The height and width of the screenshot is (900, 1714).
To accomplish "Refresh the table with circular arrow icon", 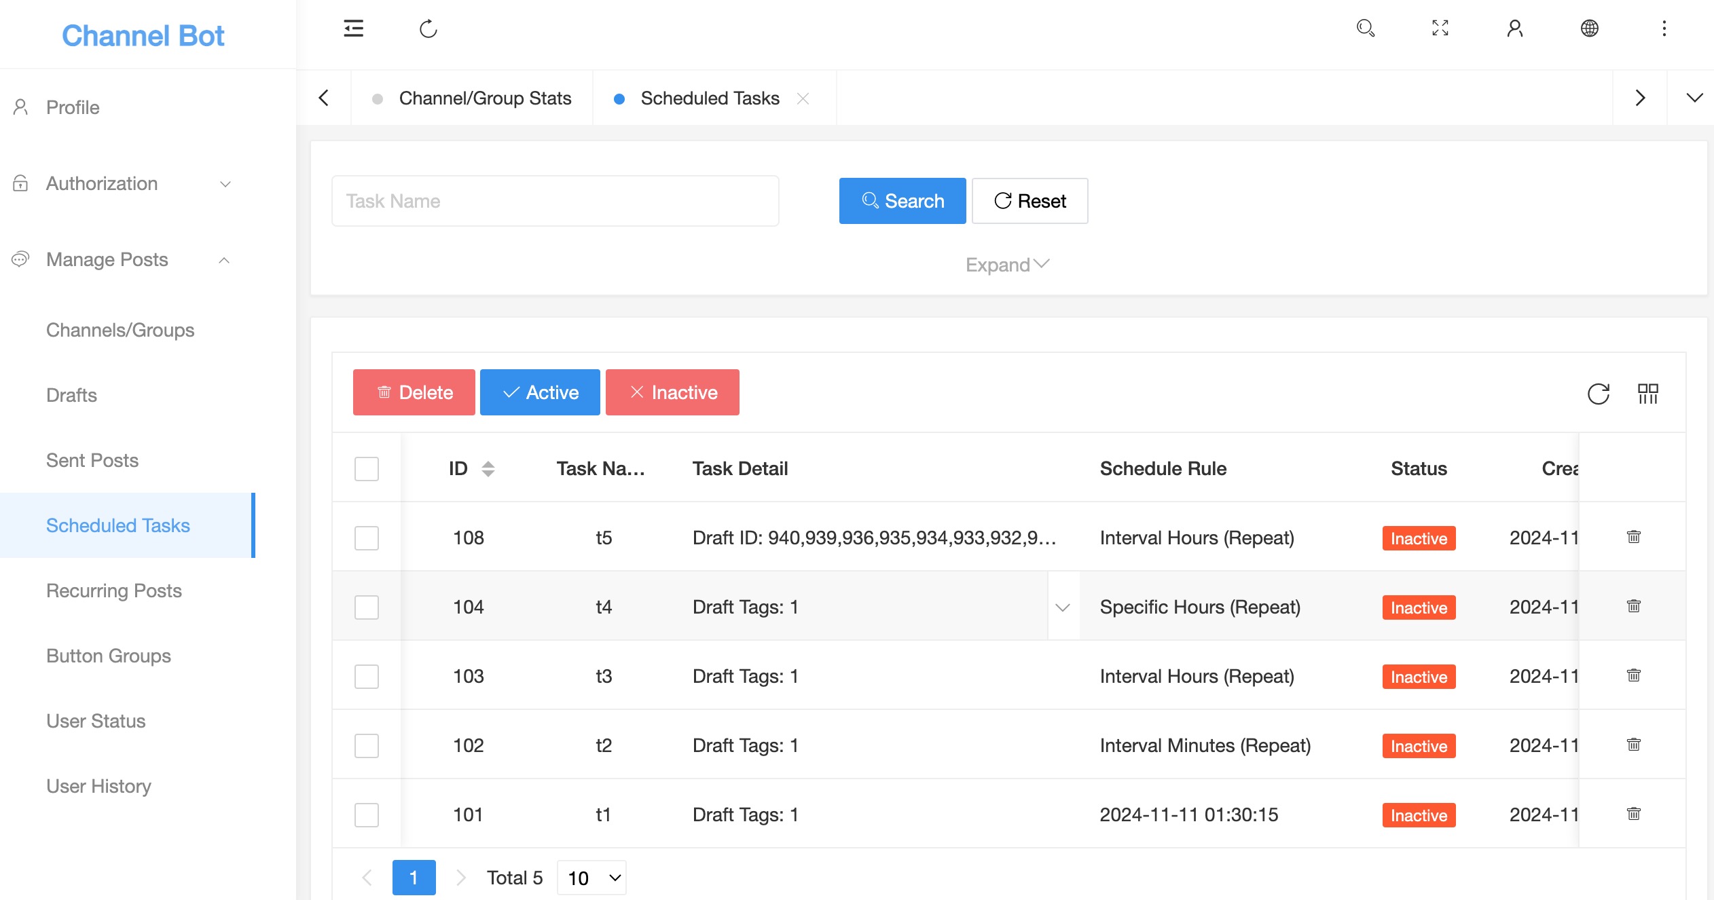I will coord(1599,394).
